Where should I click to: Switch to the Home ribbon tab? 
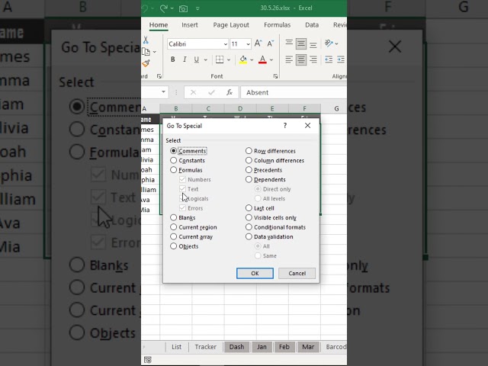(159, 25)
